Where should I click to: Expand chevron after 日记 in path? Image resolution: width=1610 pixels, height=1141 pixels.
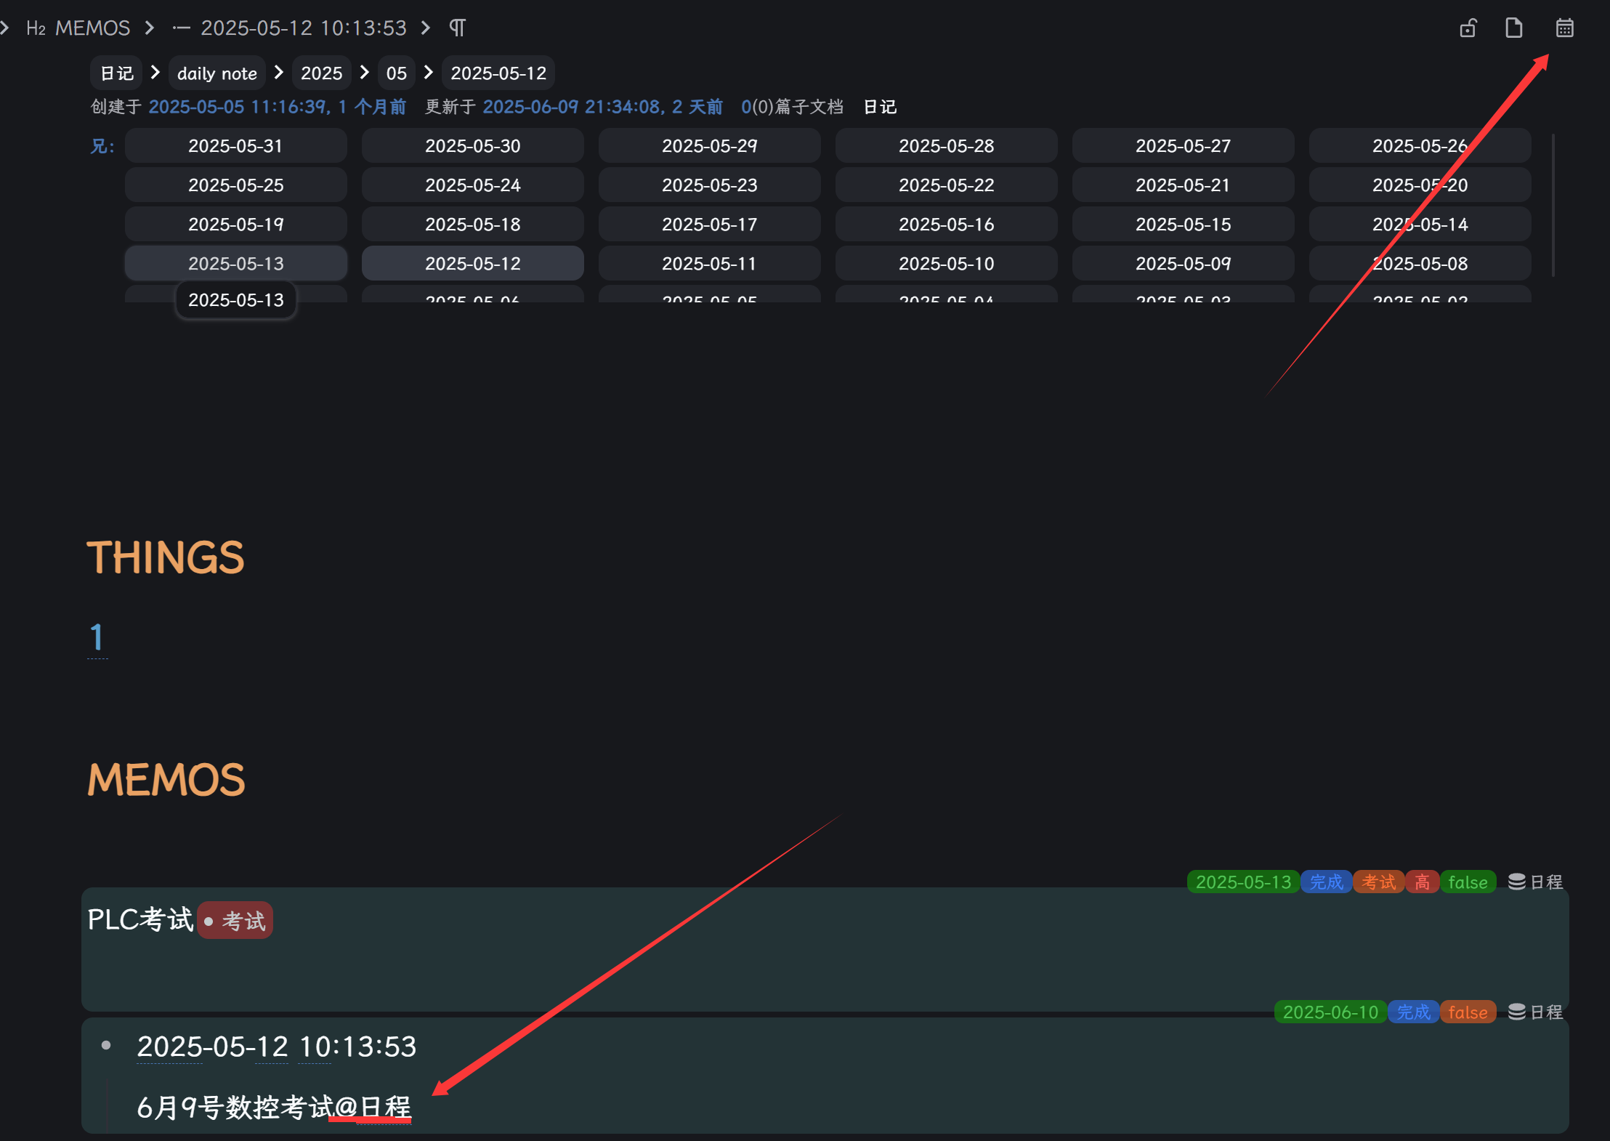[x=155, y=73]
